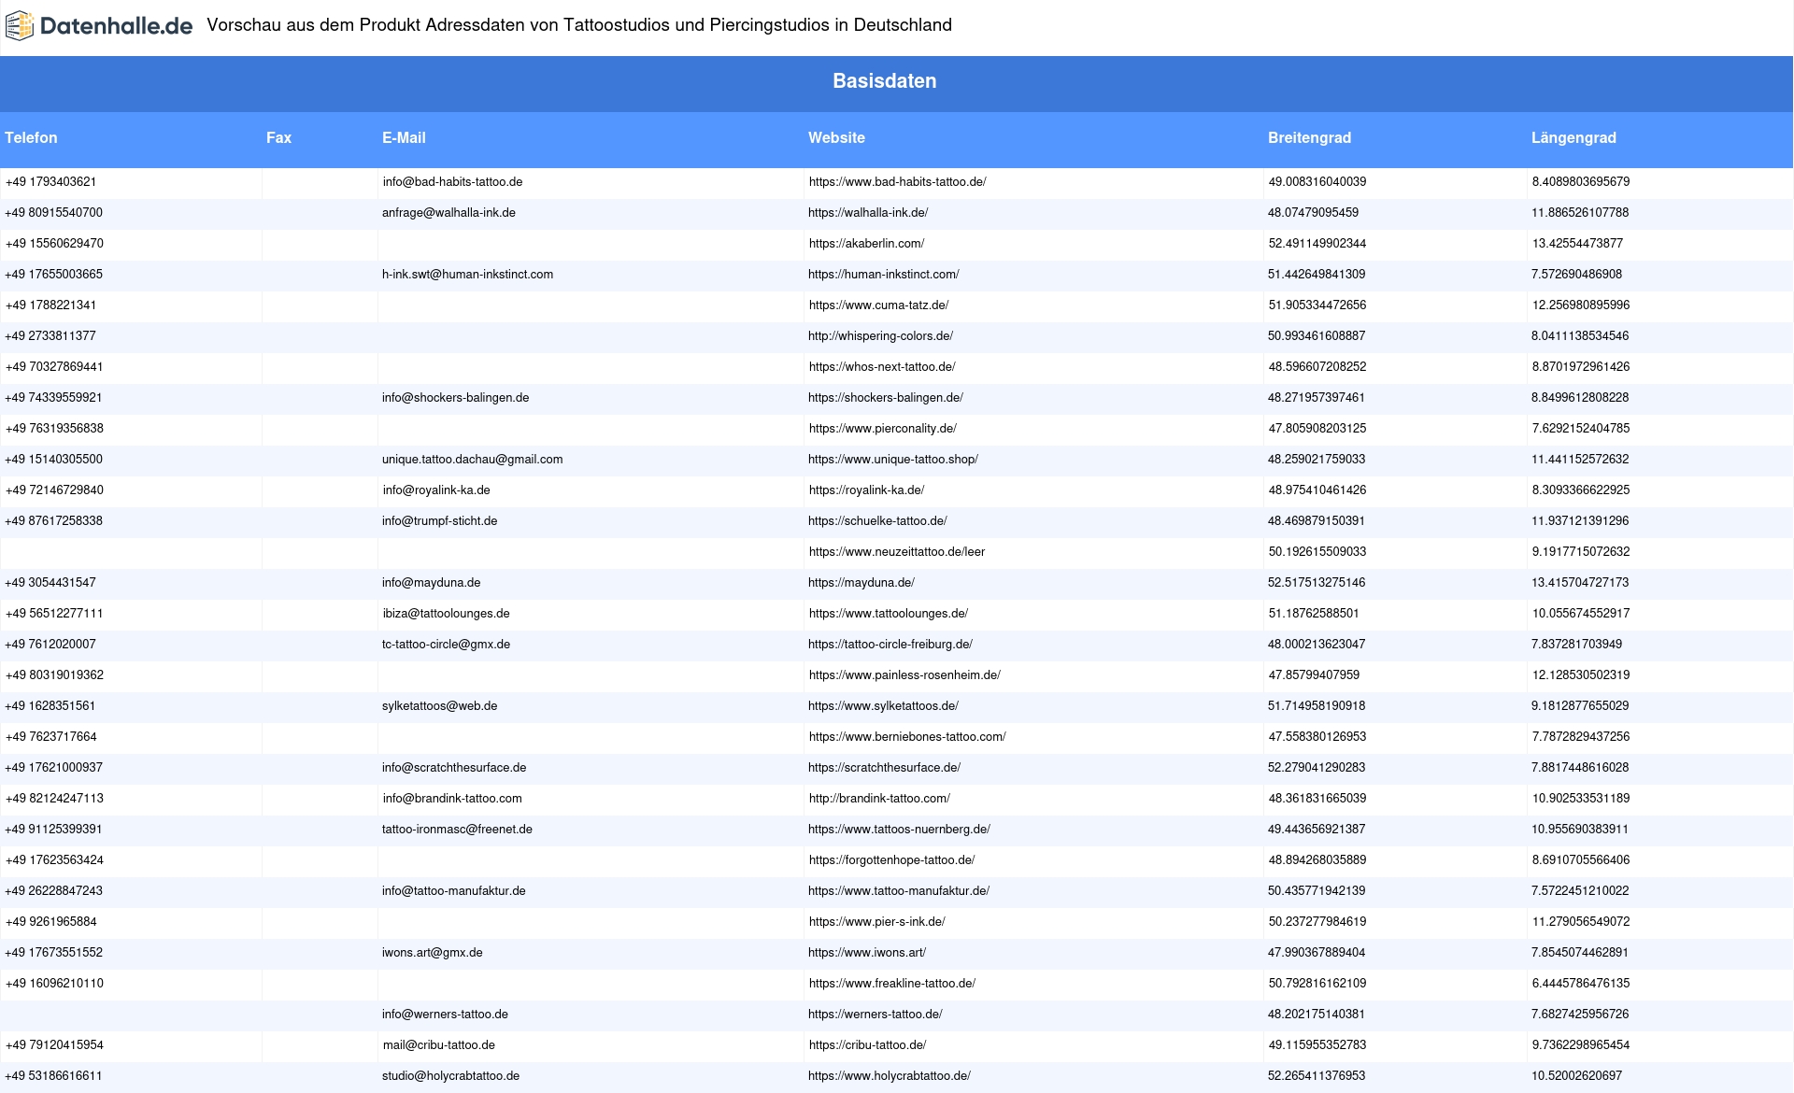Open website https://www.neuzeittattoo.de/leer
1794x1093 pixels.
897,552
